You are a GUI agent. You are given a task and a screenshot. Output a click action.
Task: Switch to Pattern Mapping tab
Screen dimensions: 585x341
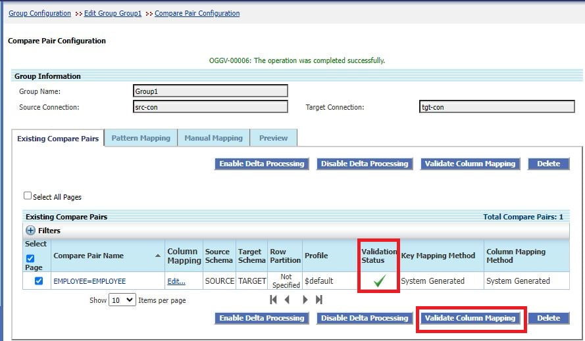click(x=141, y=138)
